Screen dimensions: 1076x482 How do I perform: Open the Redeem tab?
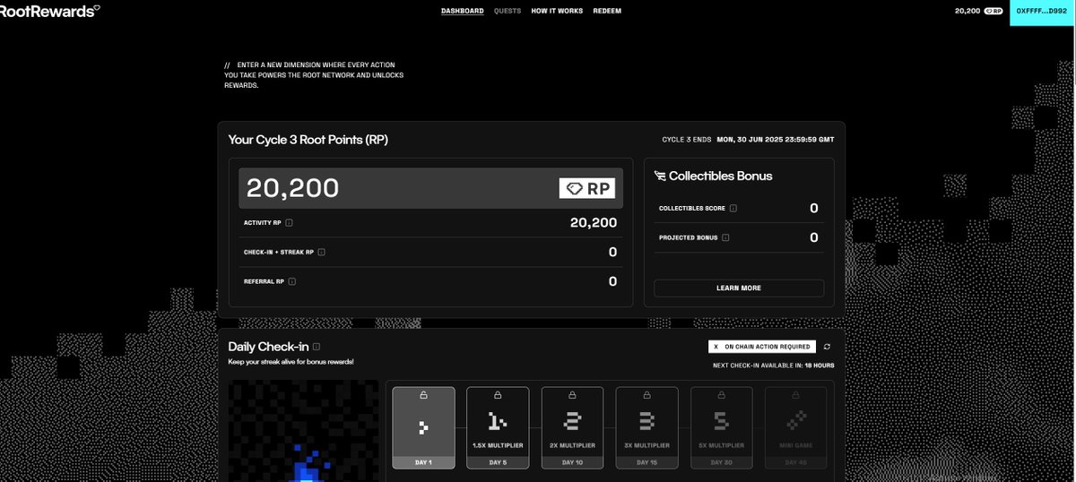[x=607, y=11]
